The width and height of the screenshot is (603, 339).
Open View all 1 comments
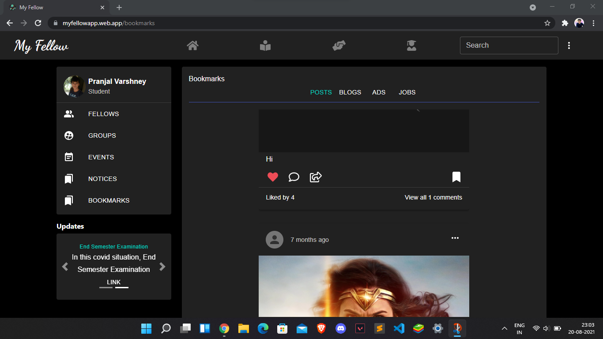pos(433,197)
